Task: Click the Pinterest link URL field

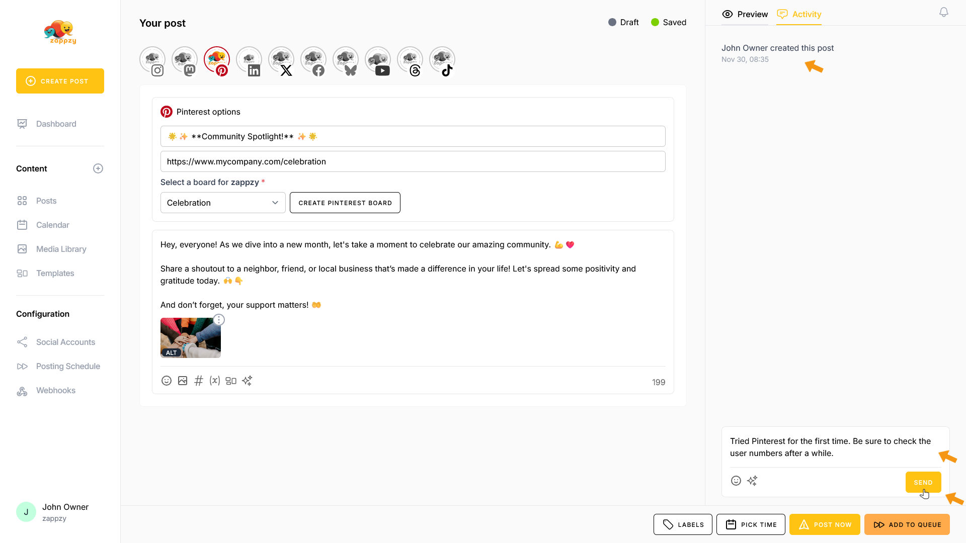Action: [413, 161]
